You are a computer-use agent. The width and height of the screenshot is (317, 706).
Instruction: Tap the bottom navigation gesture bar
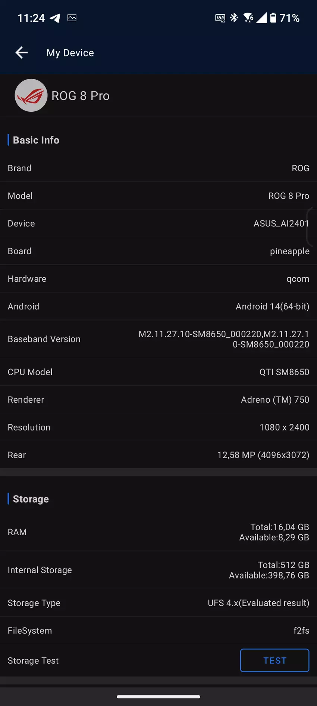158,697
